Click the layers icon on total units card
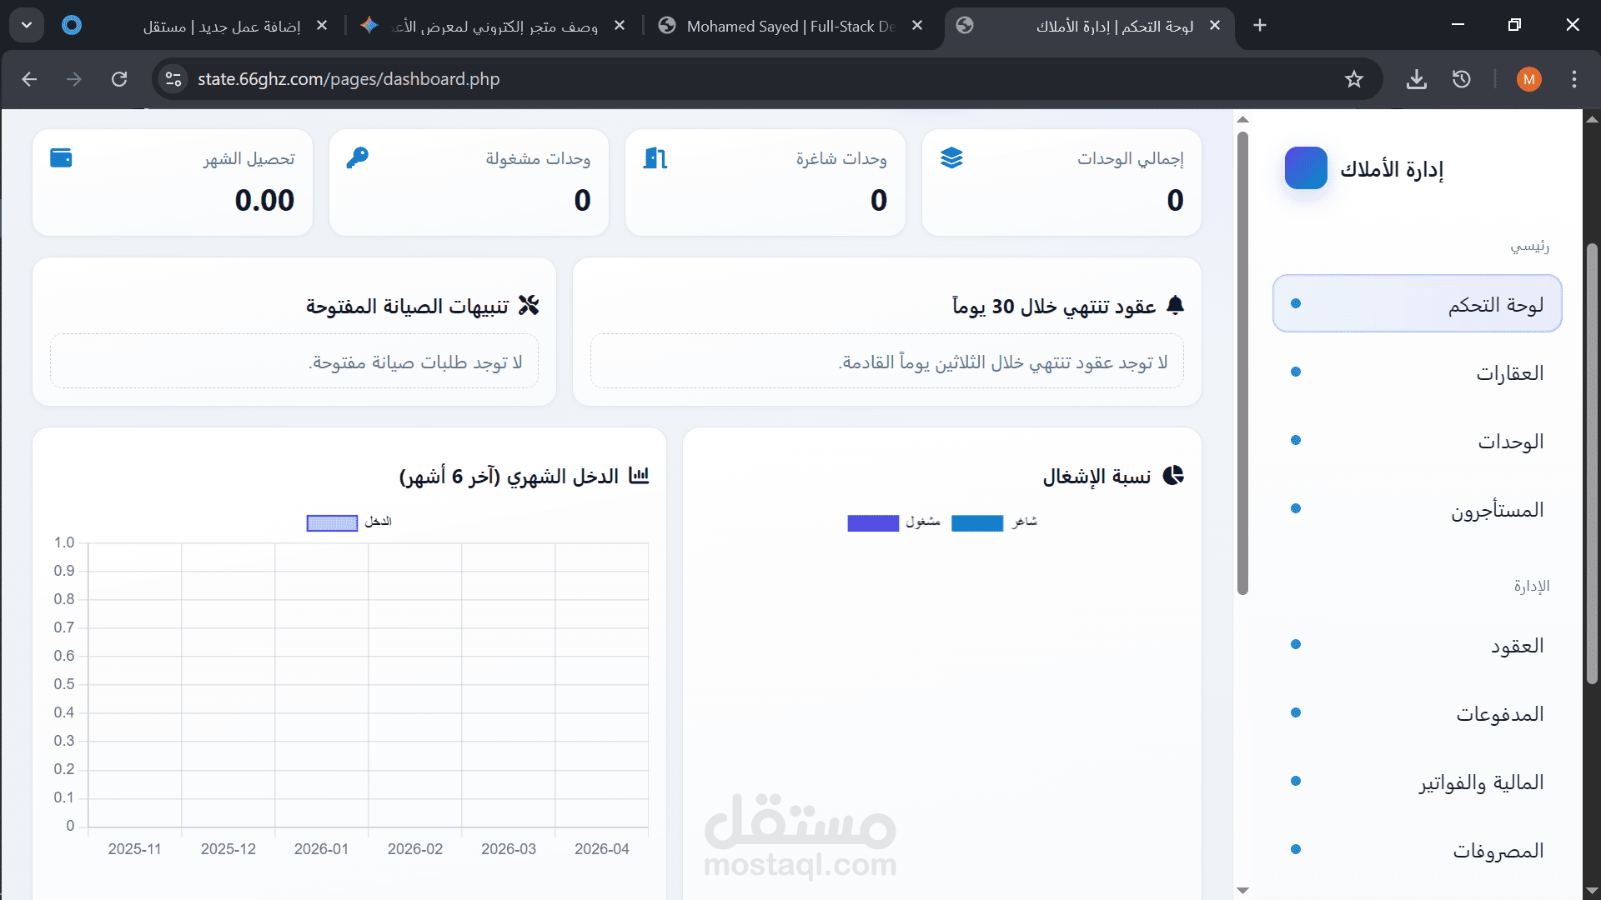Screen dimensions: 1601x900 tap(951, 157)
